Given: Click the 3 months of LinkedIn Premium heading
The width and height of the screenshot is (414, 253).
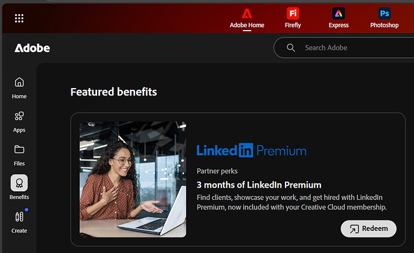Looking at the screenshot, I should (x=259, y=185).
